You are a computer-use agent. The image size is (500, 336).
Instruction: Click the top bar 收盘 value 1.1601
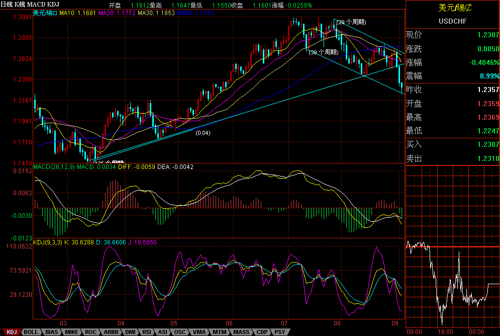tap(262, 6)
